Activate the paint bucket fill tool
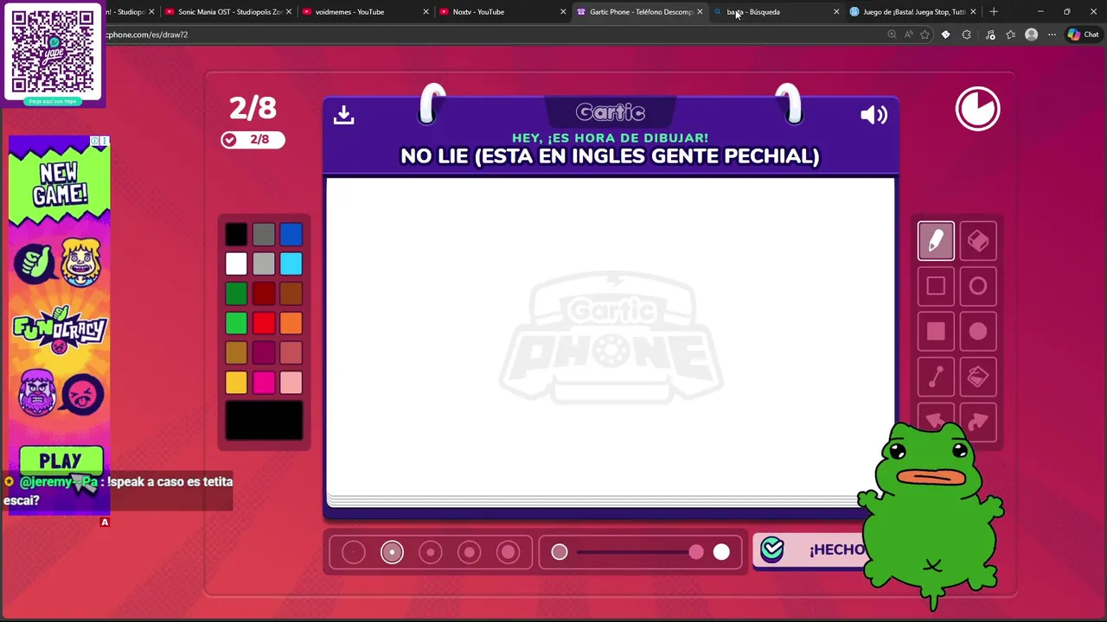 [978, 377]
